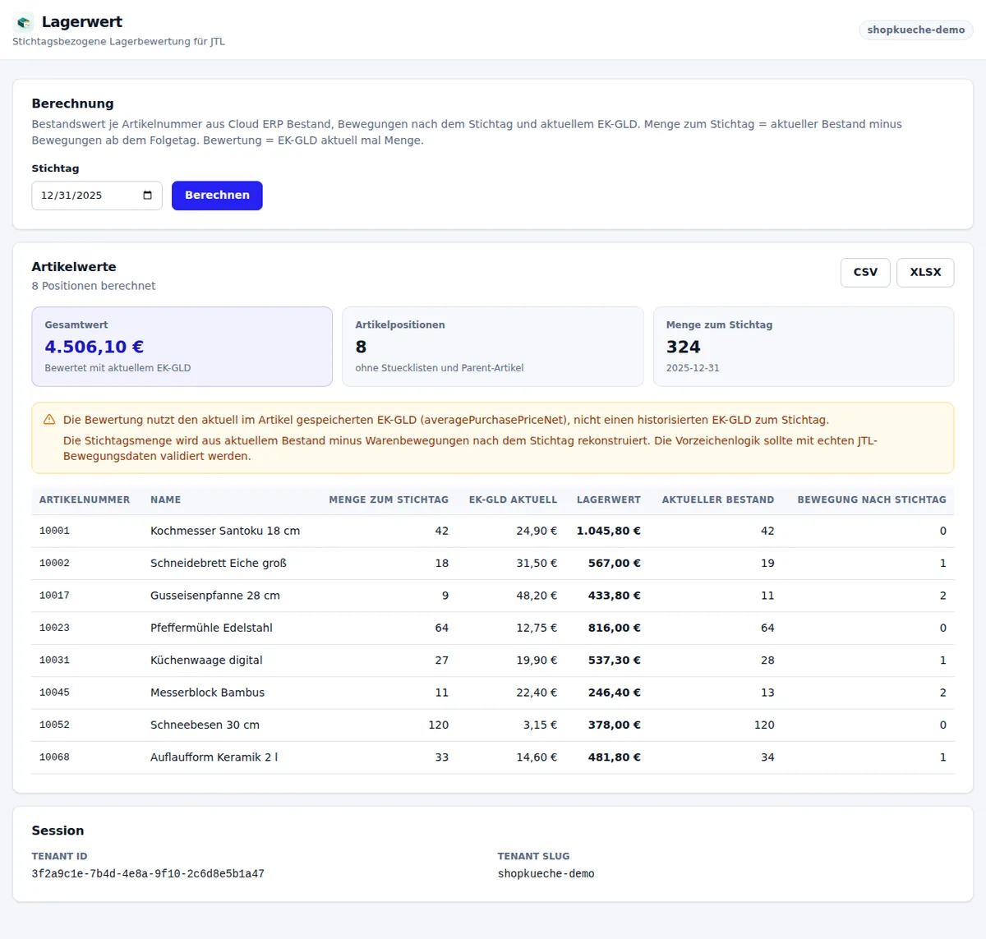Click the Lagerwert app logo icon

pyautogui.click(x=24, y=23)
